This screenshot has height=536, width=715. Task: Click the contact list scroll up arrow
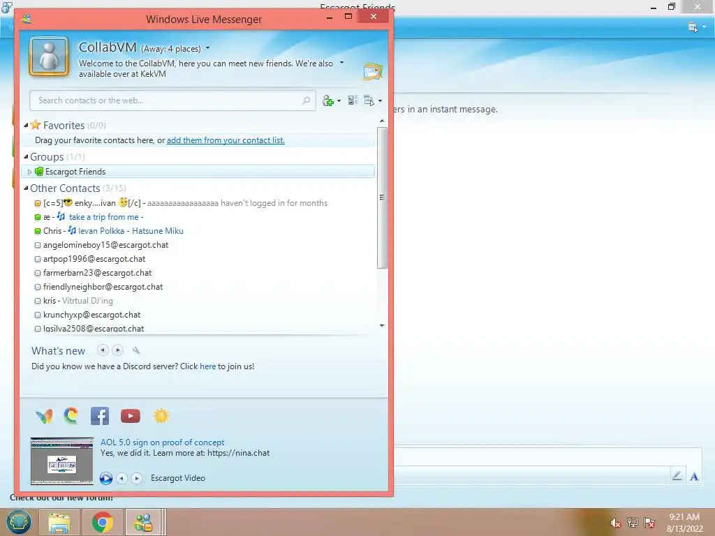tap(382, 121)
